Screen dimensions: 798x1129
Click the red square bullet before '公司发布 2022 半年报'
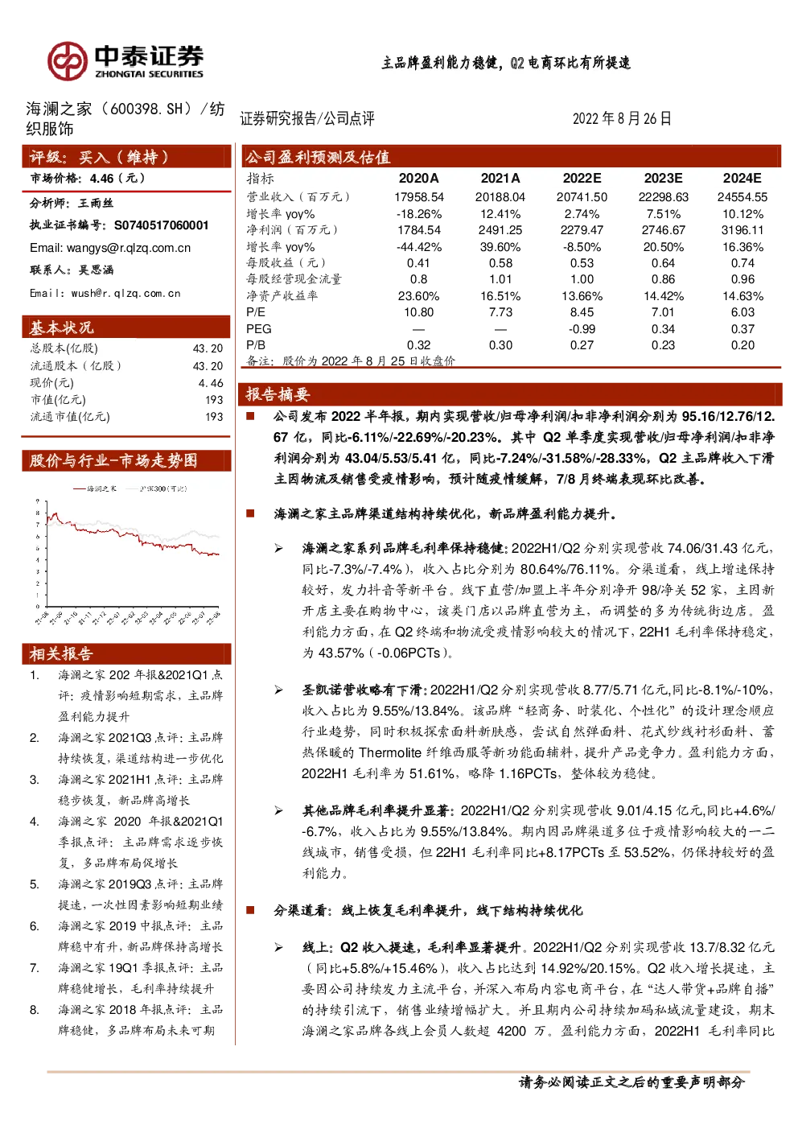point(250,416)
